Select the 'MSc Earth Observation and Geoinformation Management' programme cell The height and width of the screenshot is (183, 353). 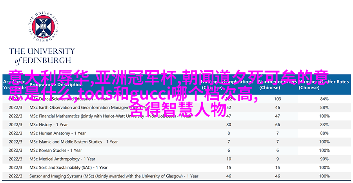point(90,107)
